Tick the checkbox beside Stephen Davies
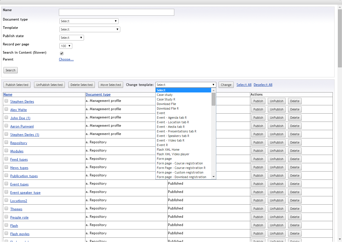The width and height of the screenshot is (342, 242). coord(6,101)
